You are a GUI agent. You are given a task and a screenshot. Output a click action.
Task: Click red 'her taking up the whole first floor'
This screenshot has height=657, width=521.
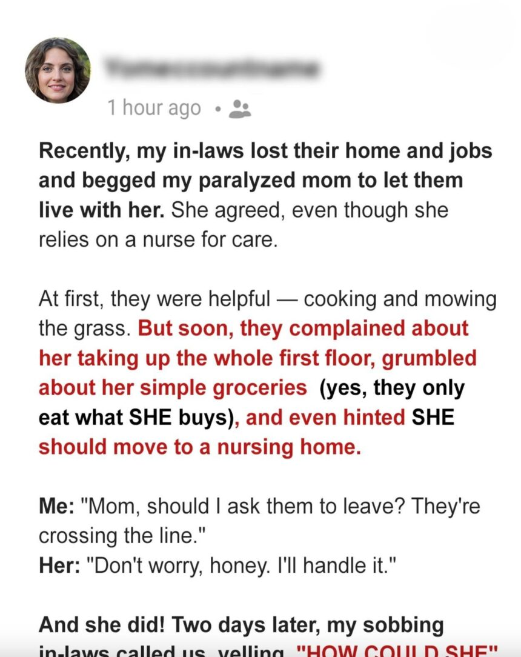[x=207, y=359]
